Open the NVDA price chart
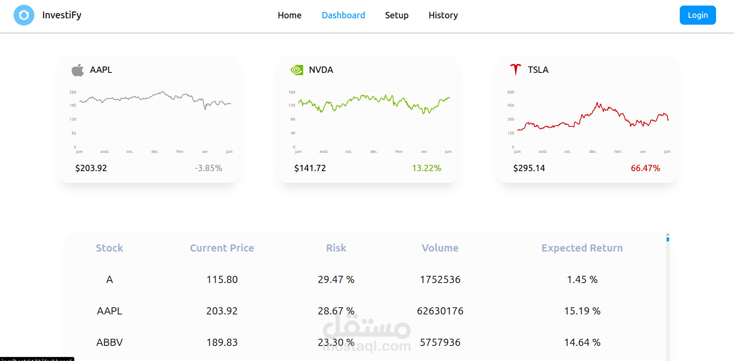Image resolution: width=734 pixels, height=361 pixels. point(373,119)
